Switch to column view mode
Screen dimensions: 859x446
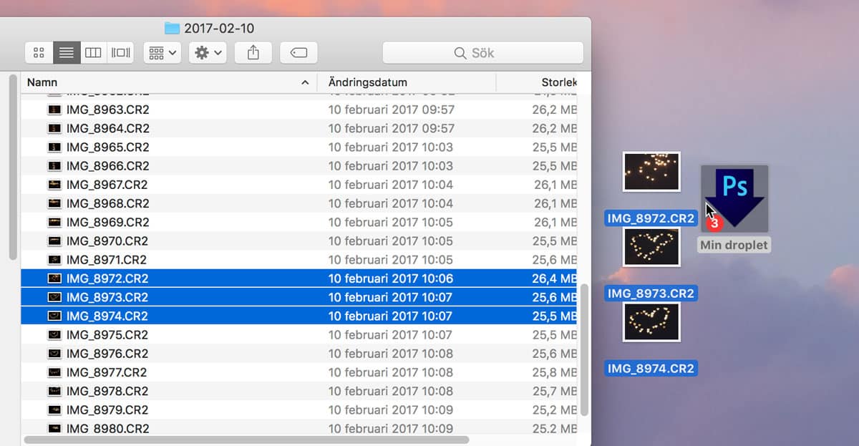93,53
